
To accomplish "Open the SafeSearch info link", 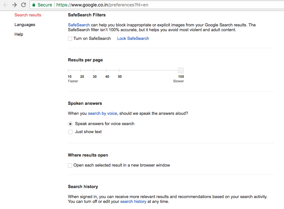I will pos(79,25).
